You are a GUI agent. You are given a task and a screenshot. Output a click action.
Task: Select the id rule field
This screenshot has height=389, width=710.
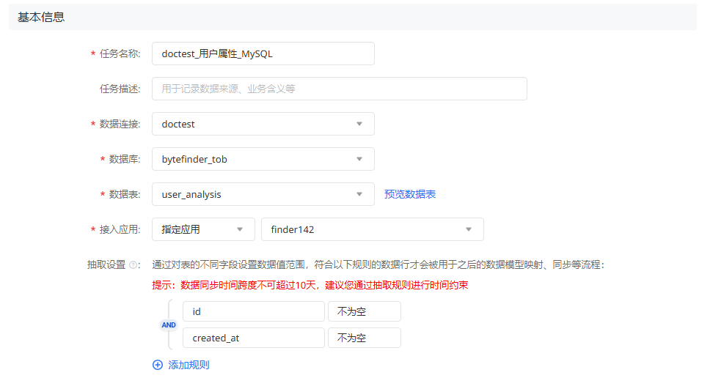[x=254, y=311]
